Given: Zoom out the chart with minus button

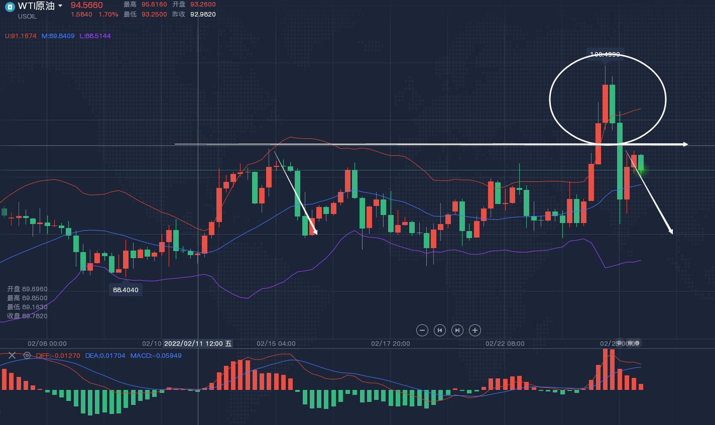Looking at the screenshot, I should pos(422,330).
